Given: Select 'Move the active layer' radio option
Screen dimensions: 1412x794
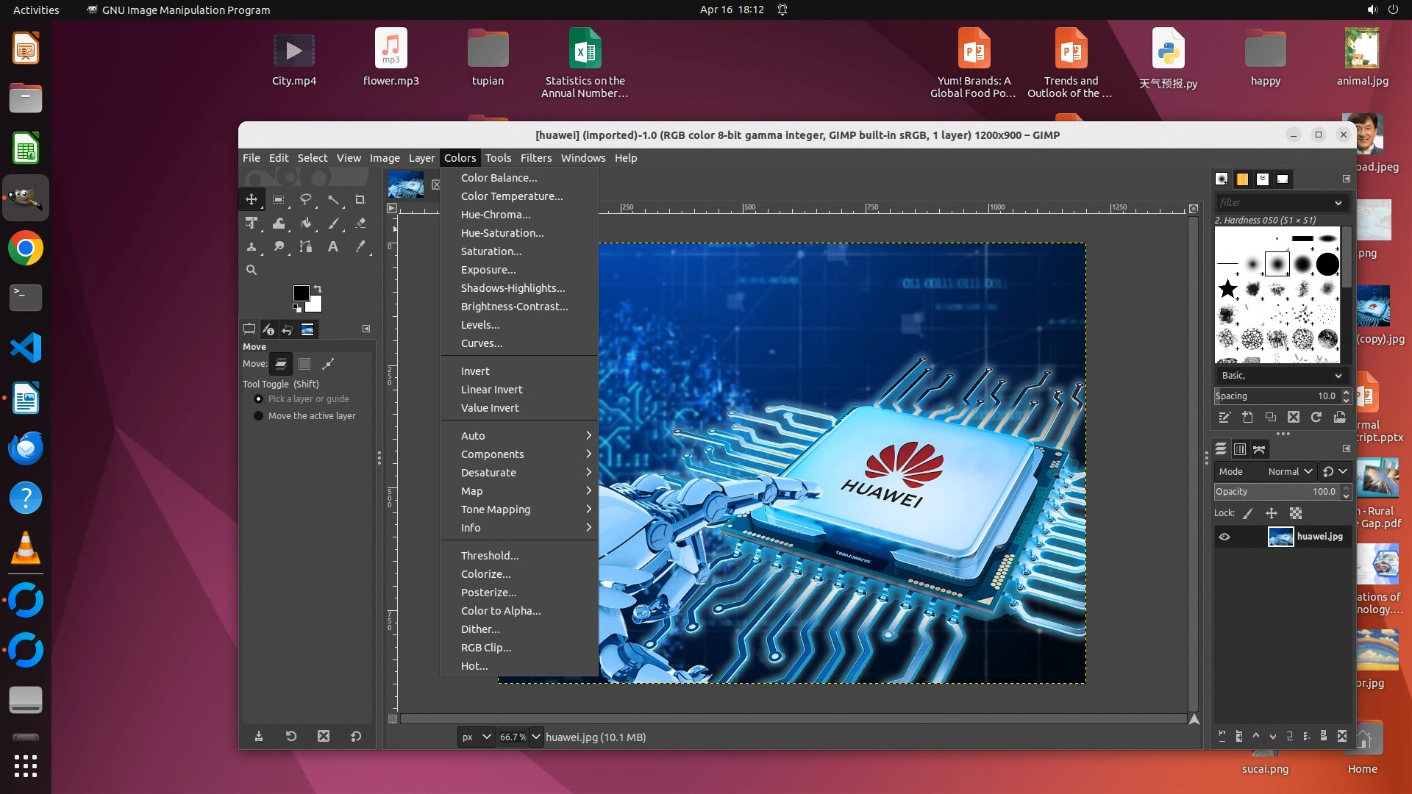Looking at the screenshot, I should click(x=258, y=415).
